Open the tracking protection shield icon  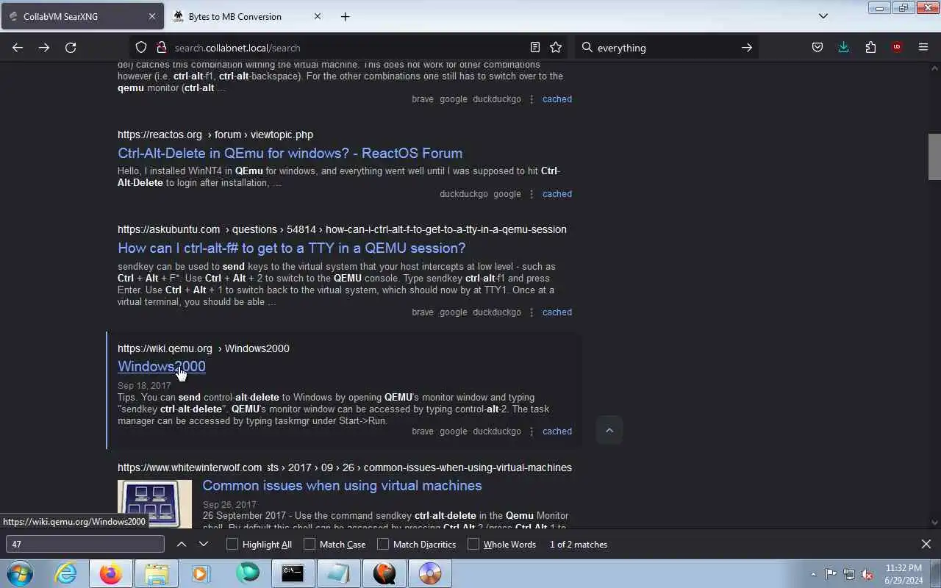point(141,48)
